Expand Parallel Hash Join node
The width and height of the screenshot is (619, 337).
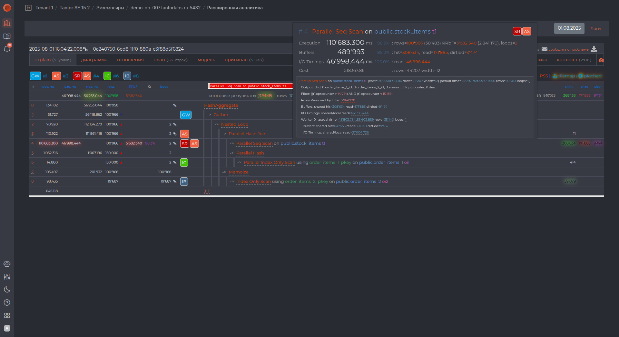coord(247,134)
